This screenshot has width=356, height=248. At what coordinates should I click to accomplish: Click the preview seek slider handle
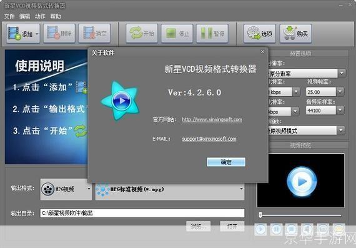260,215
